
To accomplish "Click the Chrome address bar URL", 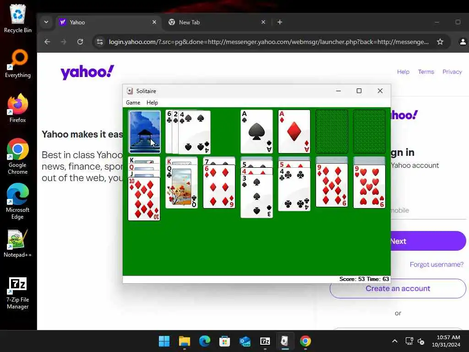I will (268, 42).
